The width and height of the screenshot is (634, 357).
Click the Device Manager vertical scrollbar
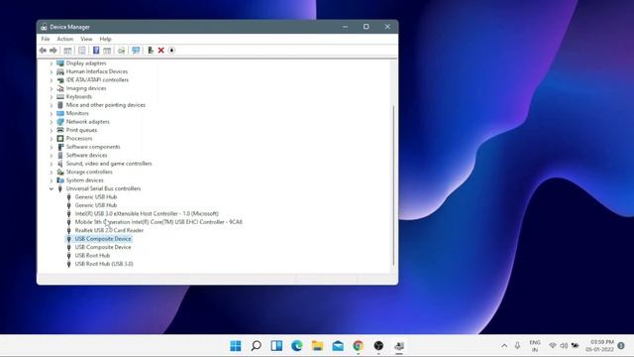[394, 185]
